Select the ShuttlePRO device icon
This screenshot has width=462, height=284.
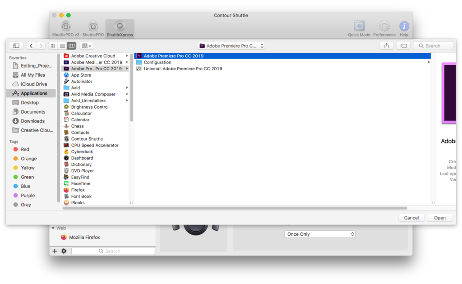93,28
